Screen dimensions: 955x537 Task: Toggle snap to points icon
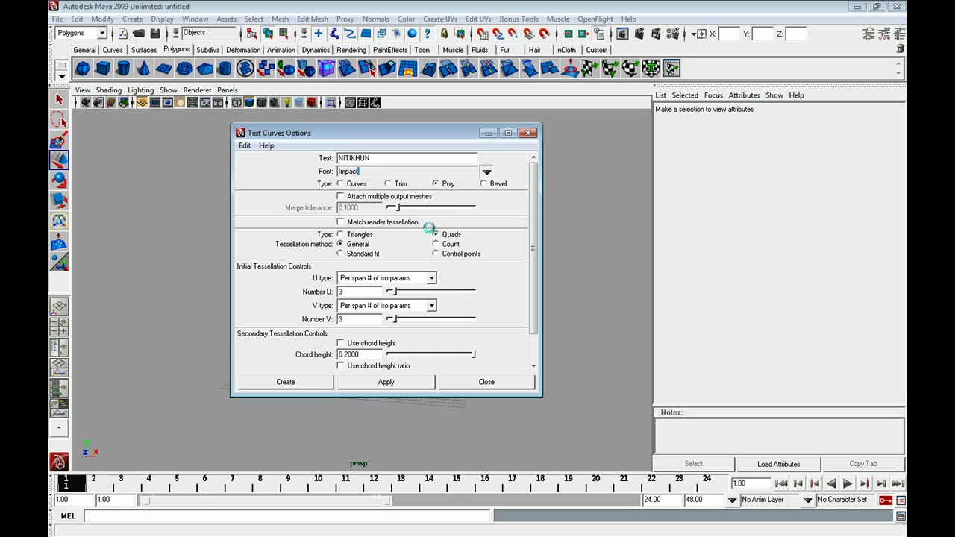pos(513,34)
